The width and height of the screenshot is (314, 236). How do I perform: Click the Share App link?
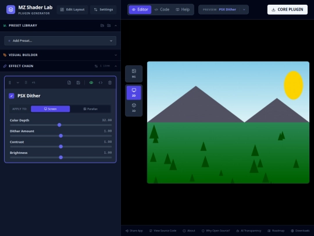134,231
